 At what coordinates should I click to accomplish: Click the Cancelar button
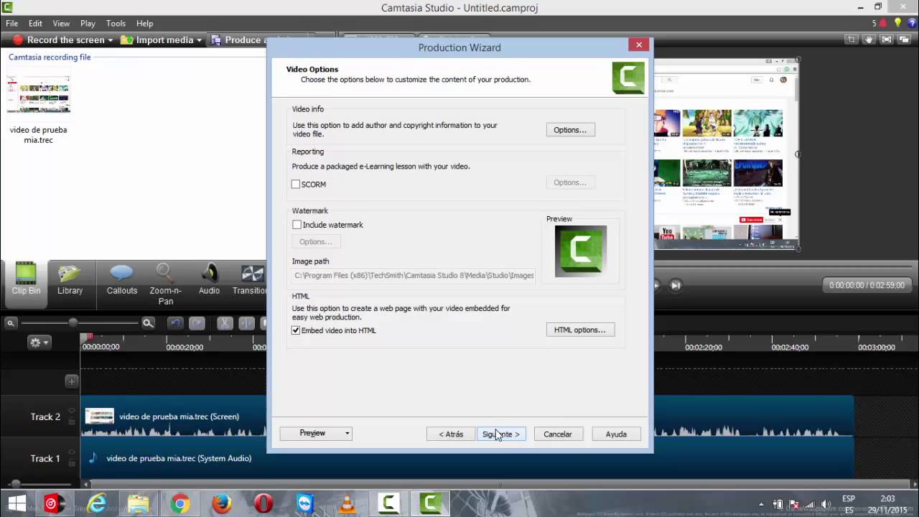pyautogui.click(x=558, y=434)
